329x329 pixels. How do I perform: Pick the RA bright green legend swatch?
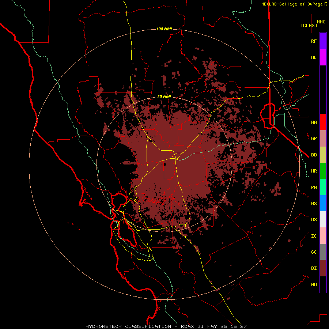click(323, 187)
